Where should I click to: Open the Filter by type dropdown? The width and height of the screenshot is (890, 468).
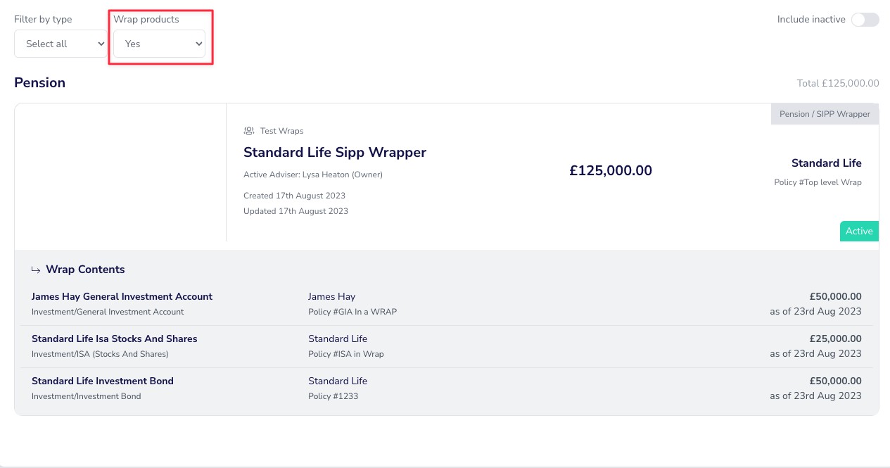(x=61, y=44)
